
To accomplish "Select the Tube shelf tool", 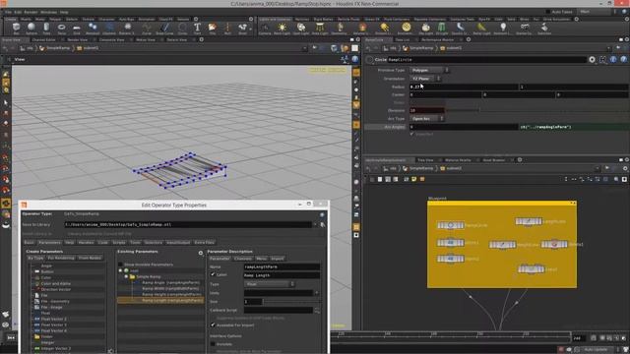I will (x=46, y=29).
